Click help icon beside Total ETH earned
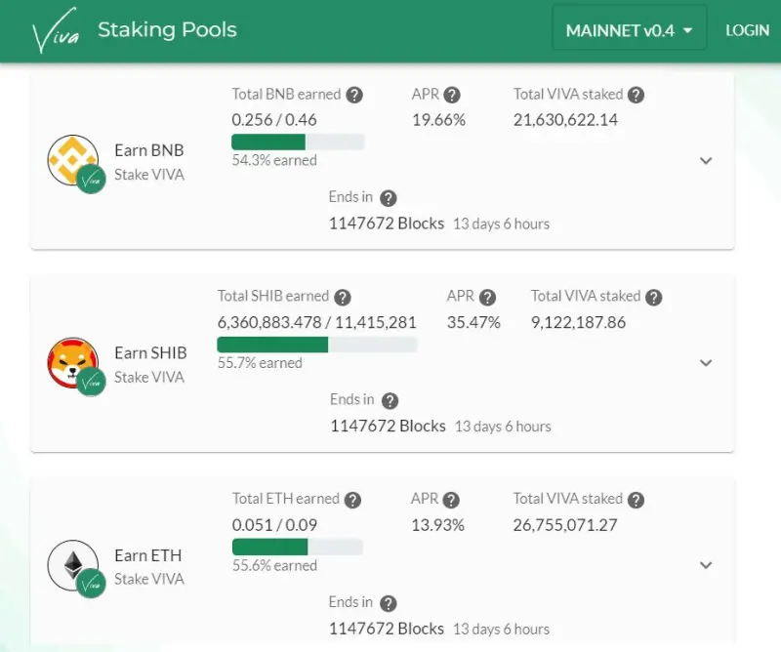Image resolution: width=781 pixels, height=652 pixels. 352,500
